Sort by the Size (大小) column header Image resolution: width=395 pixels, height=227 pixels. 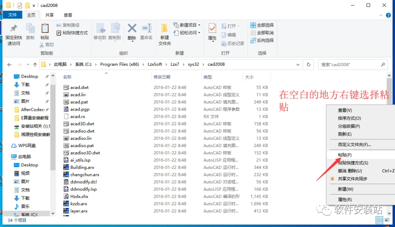tap(249, 77)
